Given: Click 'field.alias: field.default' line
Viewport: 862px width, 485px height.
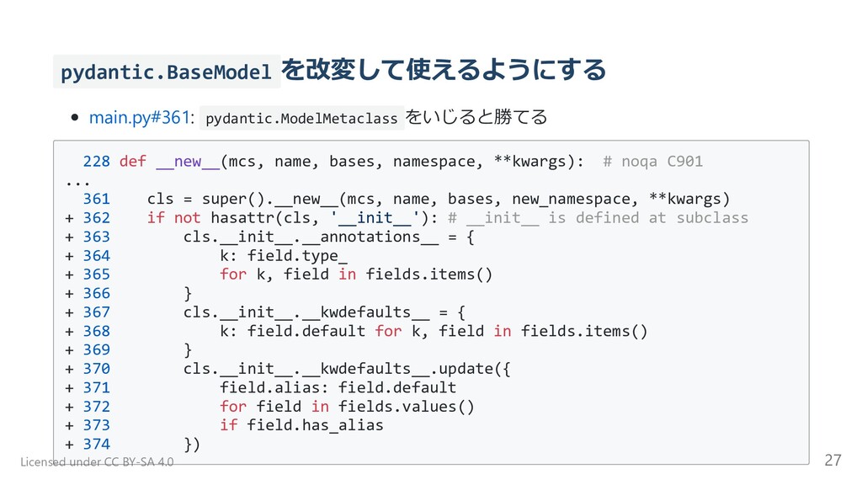Looking at the screenshot, I should pos(338,387).
